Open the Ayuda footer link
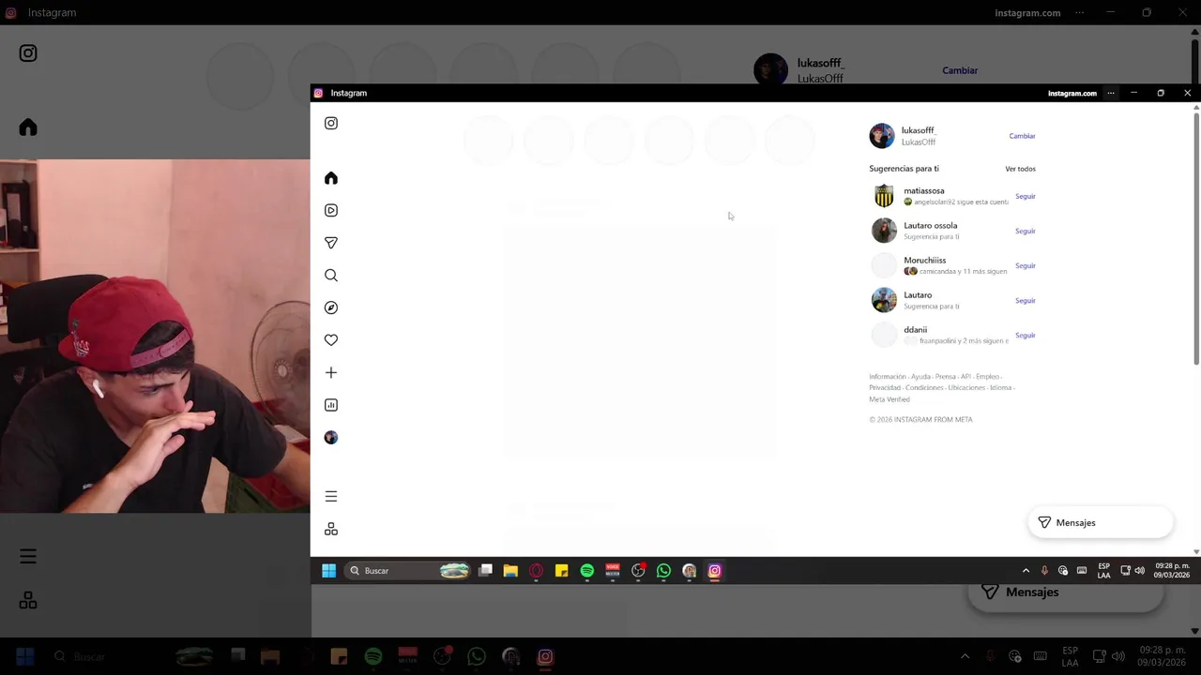This screenshot has width=1201, height=675. pyautogui.click(x=920, y=377)
